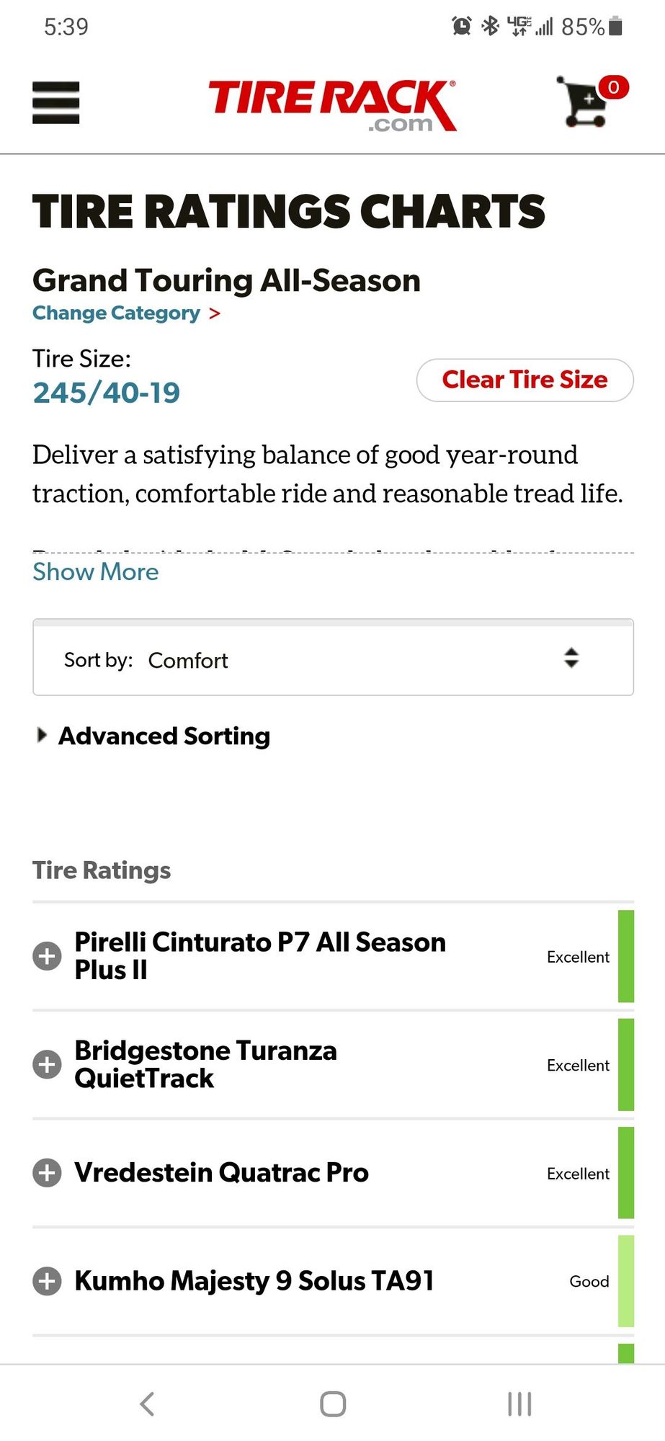Expand Bridgestone Turanza QuietTrack plus icon
The image size is (665, 1441).
48,1064
